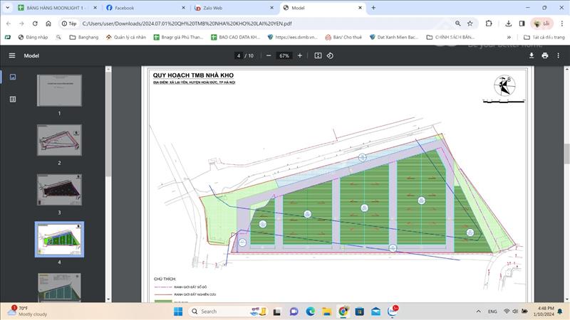This screenshot has height=320, width=570.
Task: Rotate the PDF counterclockwise
Action: point(330,55)
